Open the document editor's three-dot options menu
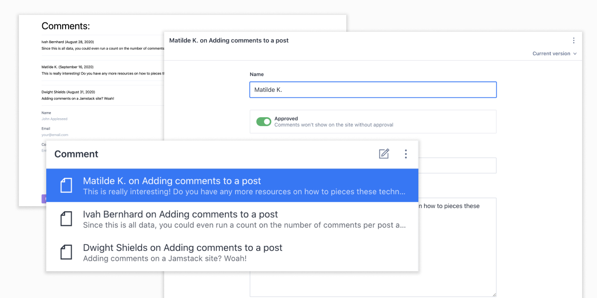This screenshot has width=597, height=298. pyautogui.click(x=574, y=41)
